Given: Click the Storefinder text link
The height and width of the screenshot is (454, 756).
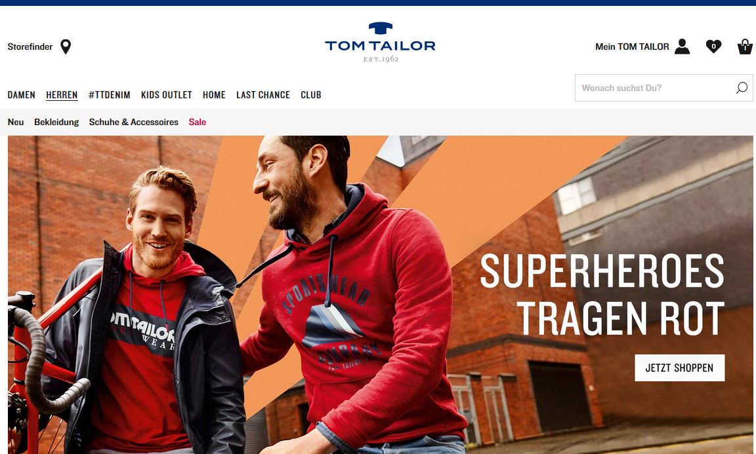Looking at the screenshot, I should tap(30, 47).
